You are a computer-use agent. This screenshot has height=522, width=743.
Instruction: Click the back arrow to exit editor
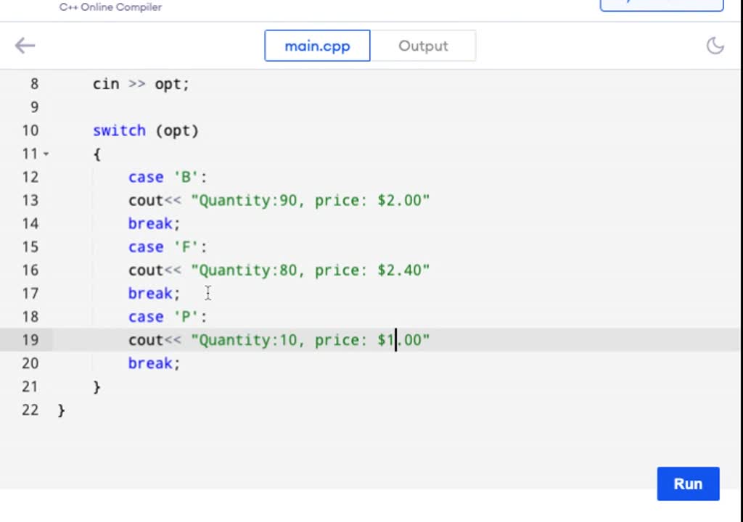[x=25, y=45]
